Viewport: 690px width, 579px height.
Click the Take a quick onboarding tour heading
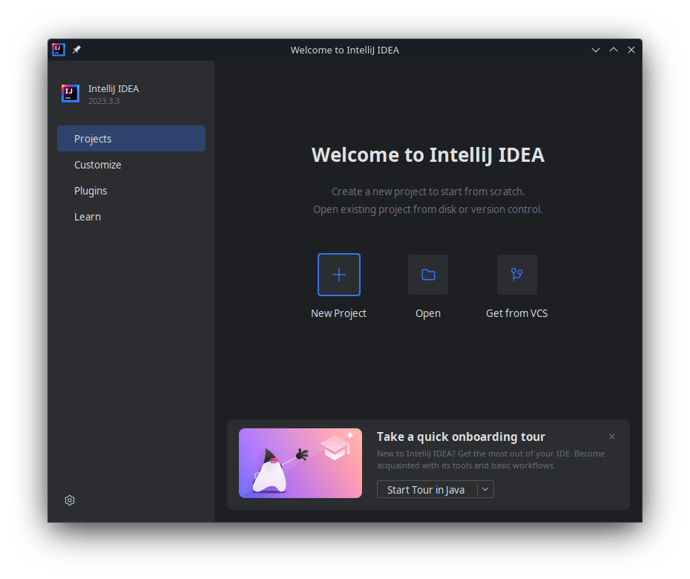pos(461,436)
